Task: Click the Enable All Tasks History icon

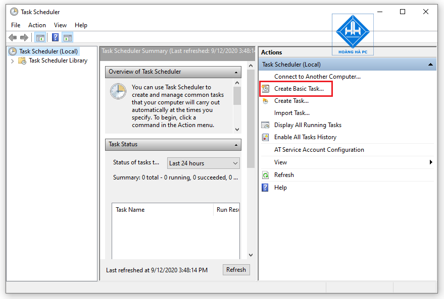Action: (x=265, y=137)
